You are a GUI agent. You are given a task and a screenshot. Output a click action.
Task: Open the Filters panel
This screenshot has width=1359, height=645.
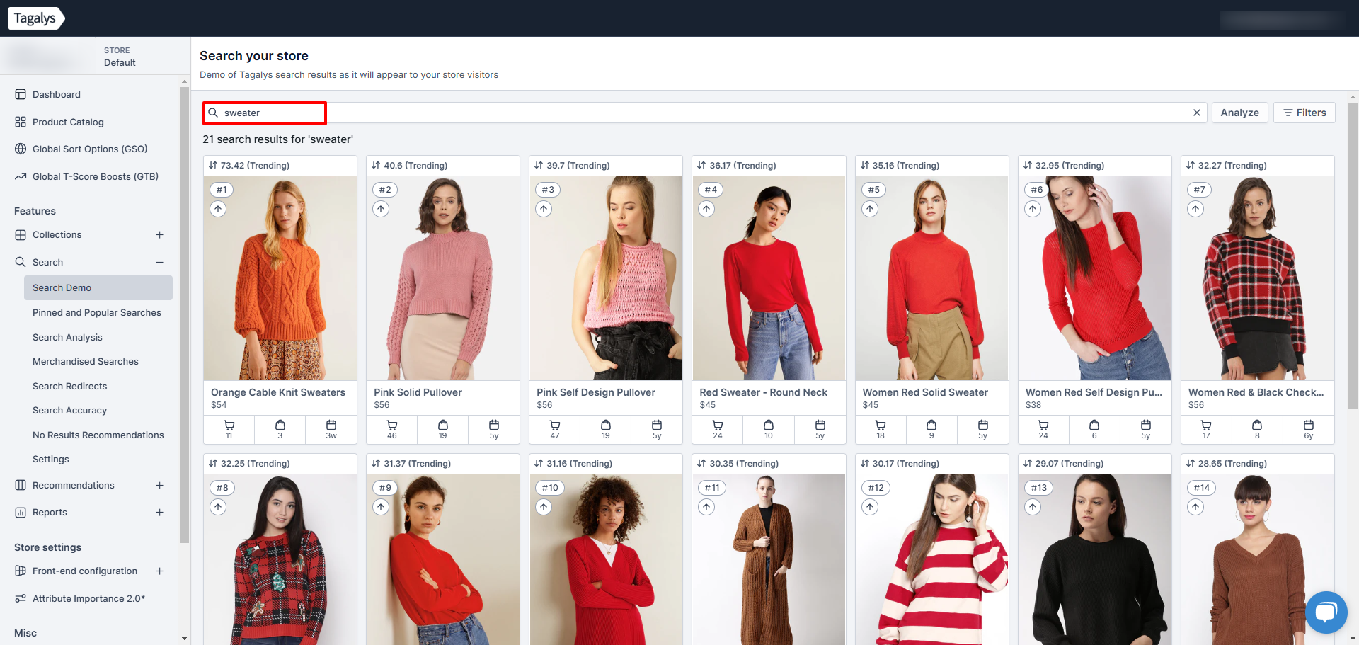pos(1304,113)
